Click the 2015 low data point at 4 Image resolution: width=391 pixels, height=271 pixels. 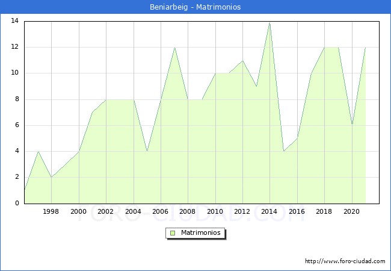coord(284,151)
